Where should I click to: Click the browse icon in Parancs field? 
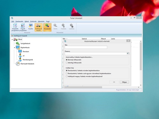128,54
